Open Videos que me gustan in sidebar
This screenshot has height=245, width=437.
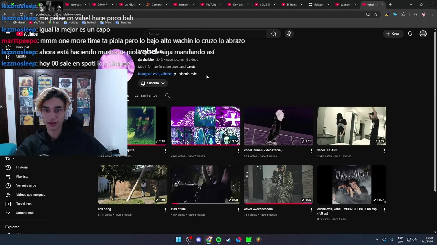coord(31,195)
